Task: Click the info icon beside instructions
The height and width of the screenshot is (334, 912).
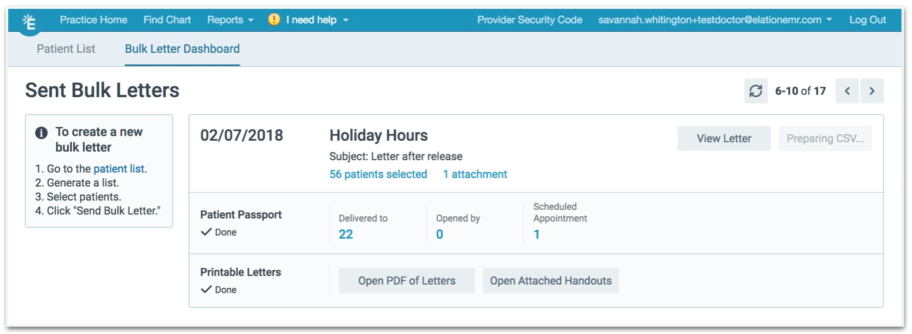Action: click(41, 132)
